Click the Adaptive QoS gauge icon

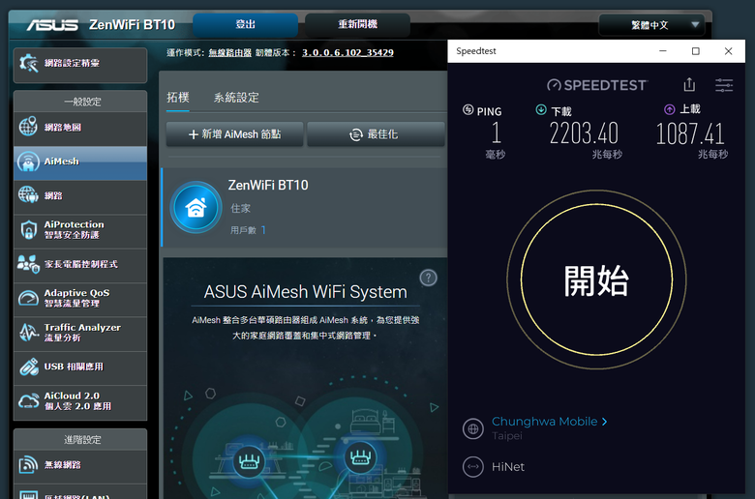(28, 299)
